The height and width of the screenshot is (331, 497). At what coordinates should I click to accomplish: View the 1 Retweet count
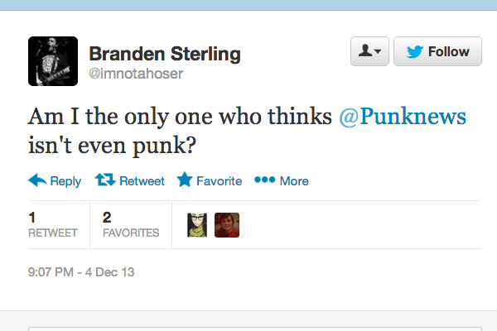pos(52,224)
